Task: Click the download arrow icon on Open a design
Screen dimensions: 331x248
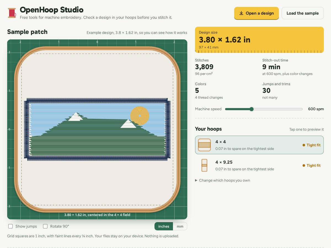Action: click(241, 13)
